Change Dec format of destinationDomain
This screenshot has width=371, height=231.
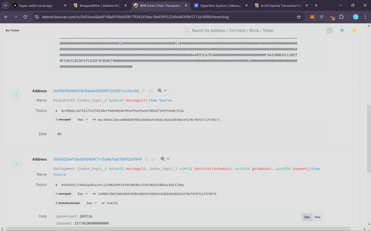tap(92, 203)
